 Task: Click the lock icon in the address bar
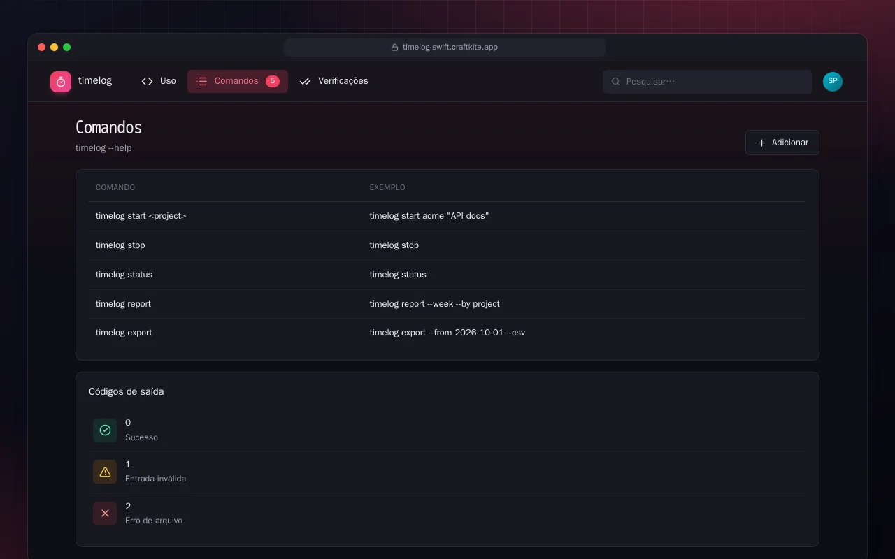point(394,48)
